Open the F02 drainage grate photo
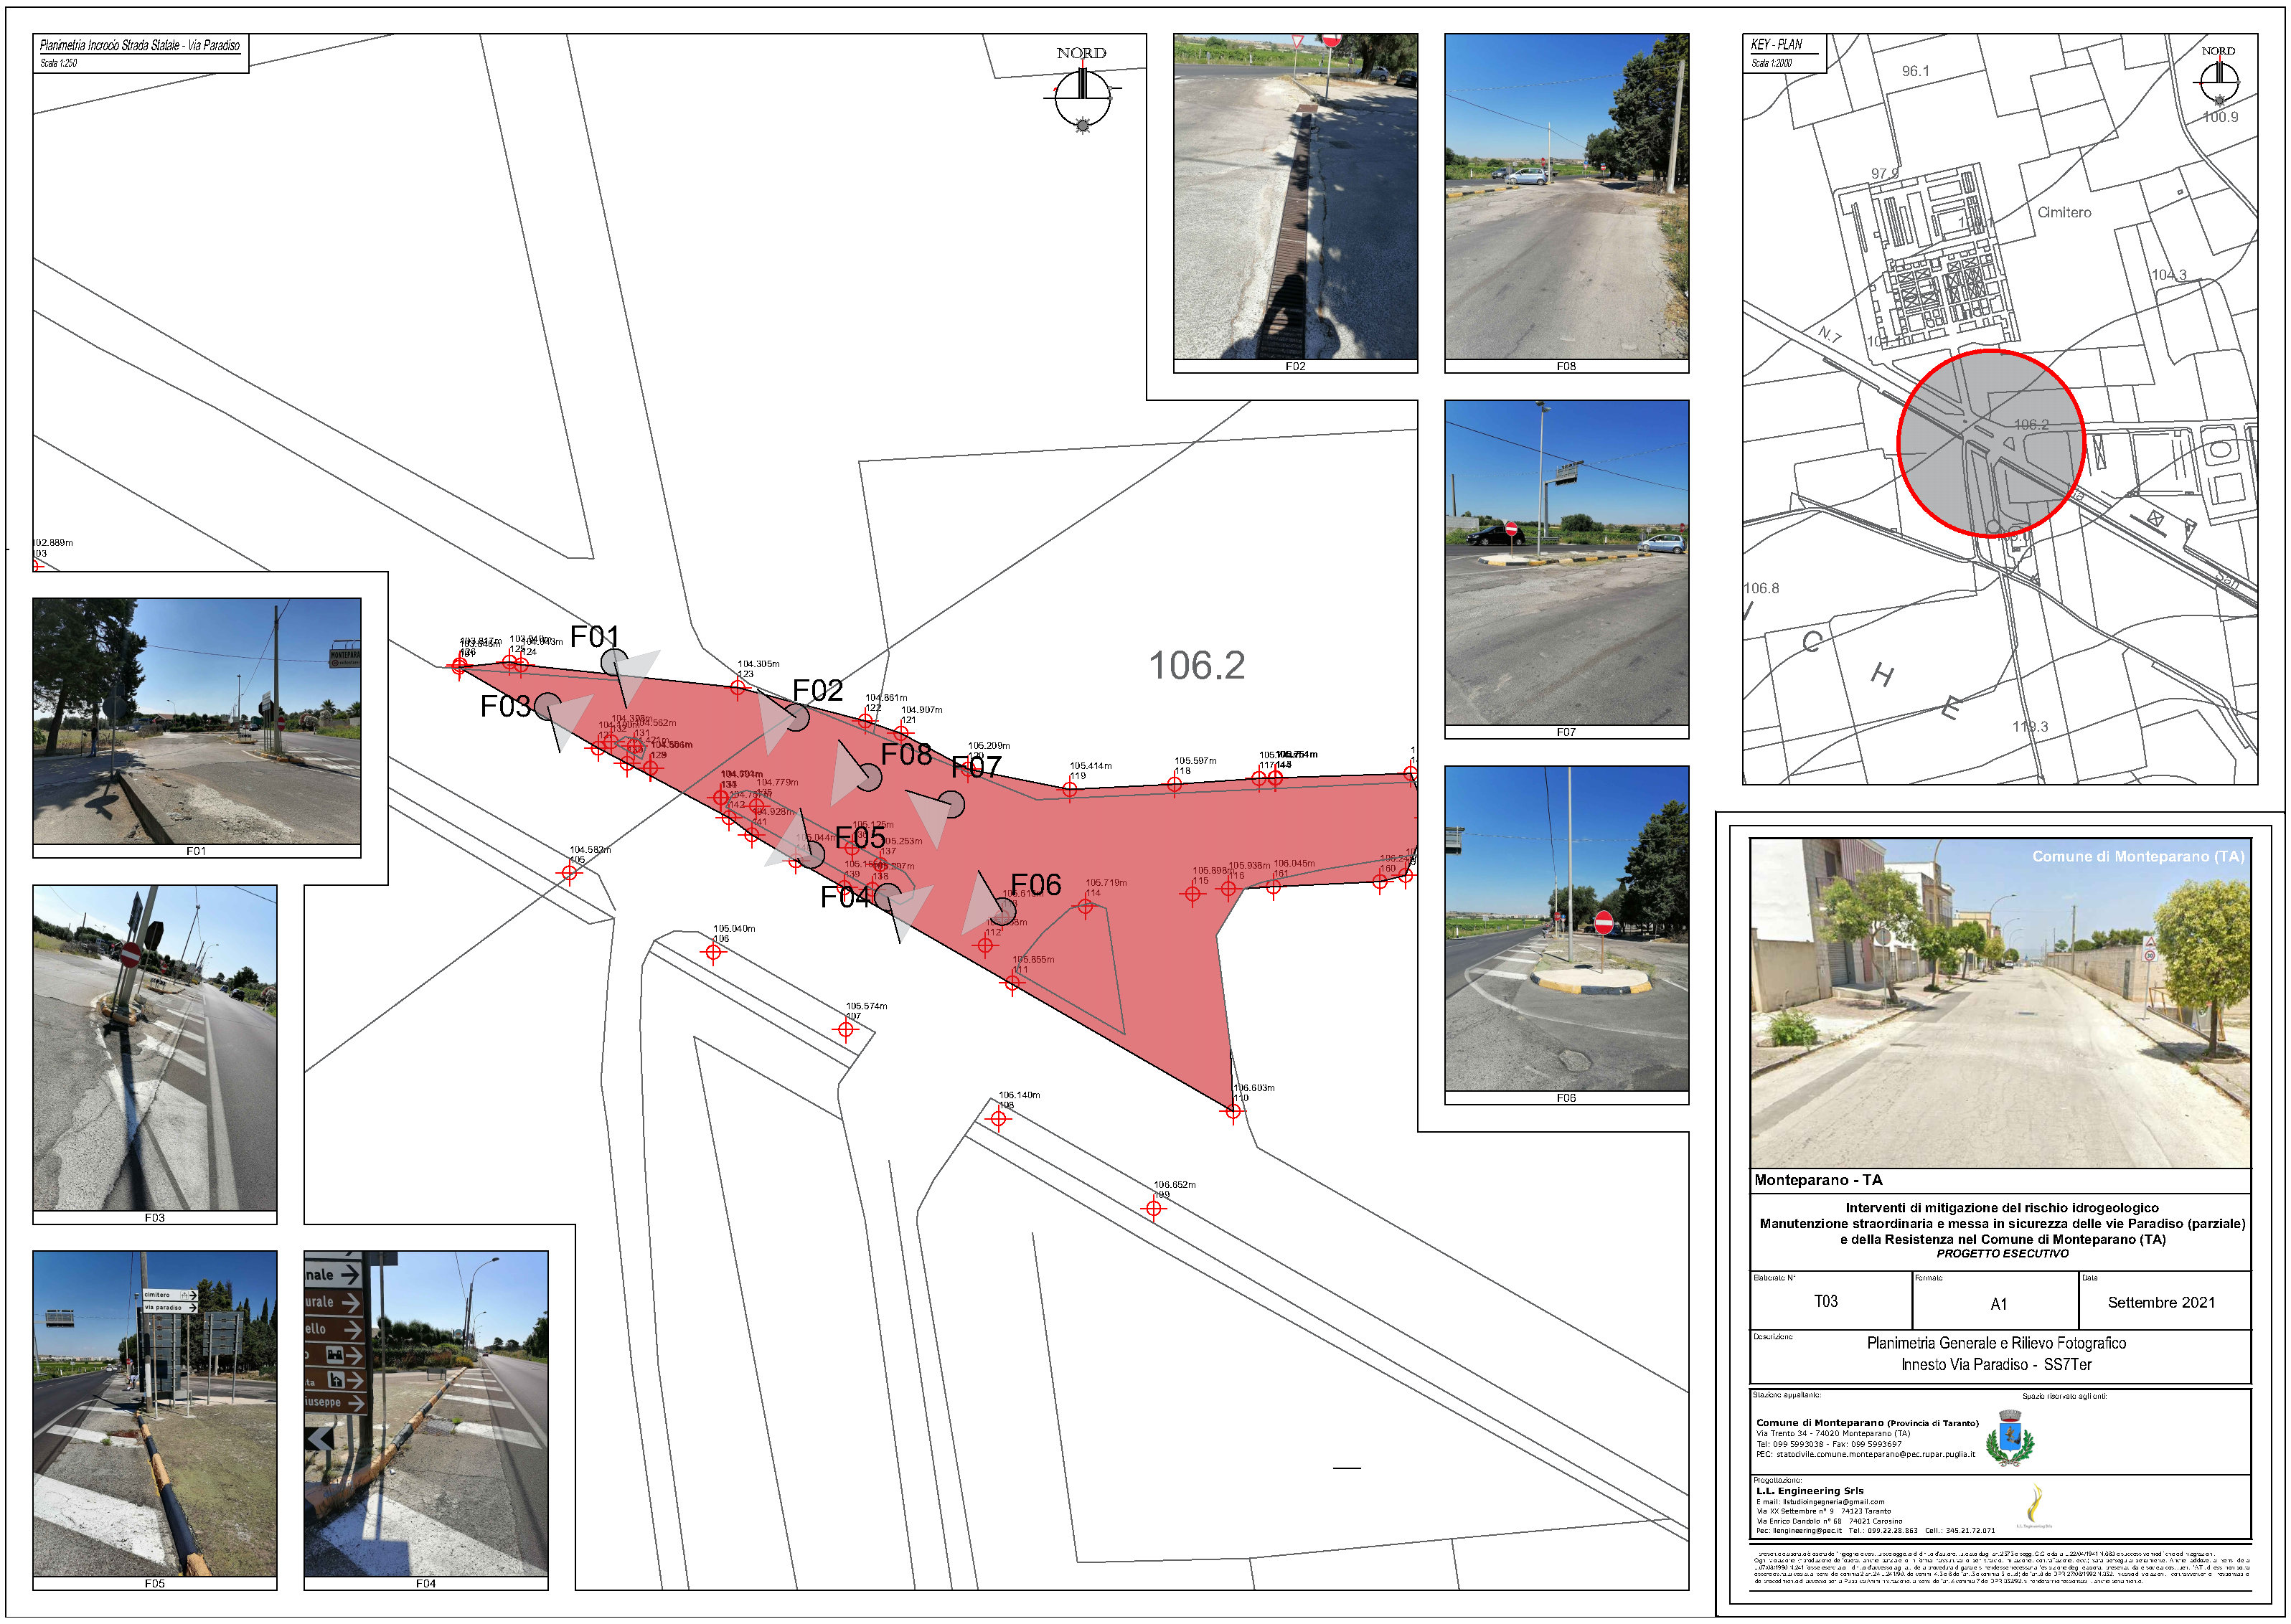 pyautogui.click(x=1295, y=196)
